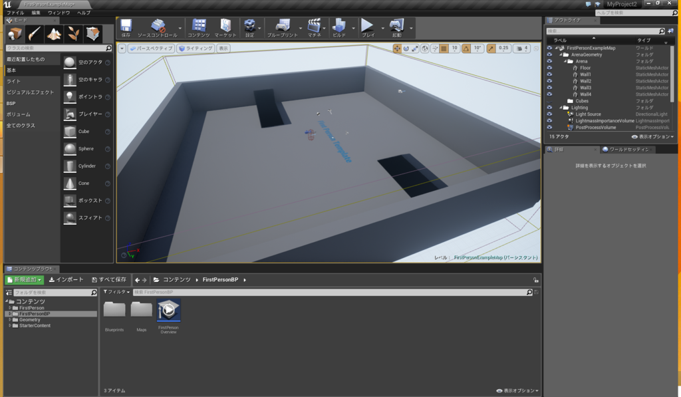Click the Import (インポート) button
This screenshot has height=397, width=681.
66,280
